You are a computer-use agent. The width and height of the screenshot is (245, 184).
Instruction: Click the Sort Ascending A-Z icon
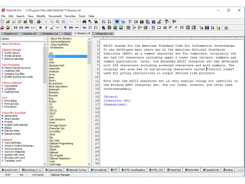[x=103, y=22]
